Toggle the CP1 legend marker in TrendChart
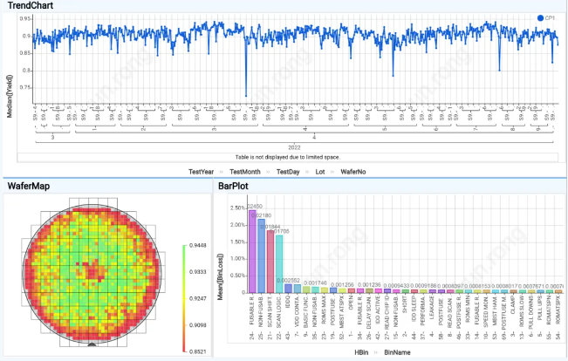The image size is (568, 361). [x=541, y=17]
